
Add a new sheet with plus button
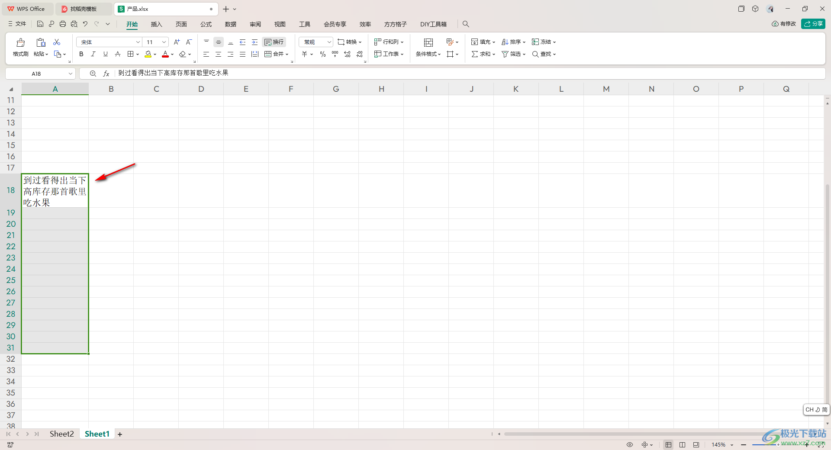tap(120, 434)
